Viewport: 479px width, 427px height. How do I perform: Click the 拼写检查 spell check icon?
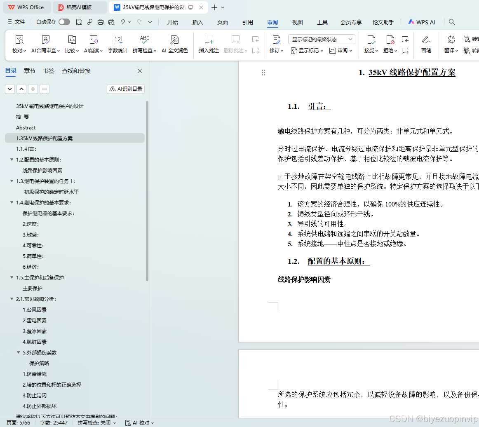(x=145, y=40)
